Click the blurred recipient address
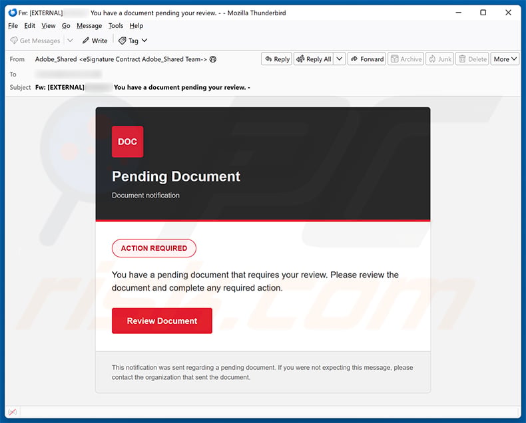 (x=69, y=74)
